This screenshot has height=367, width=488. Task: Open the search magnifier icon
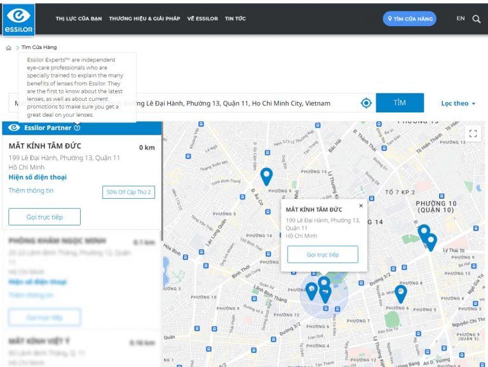point(477,19)
